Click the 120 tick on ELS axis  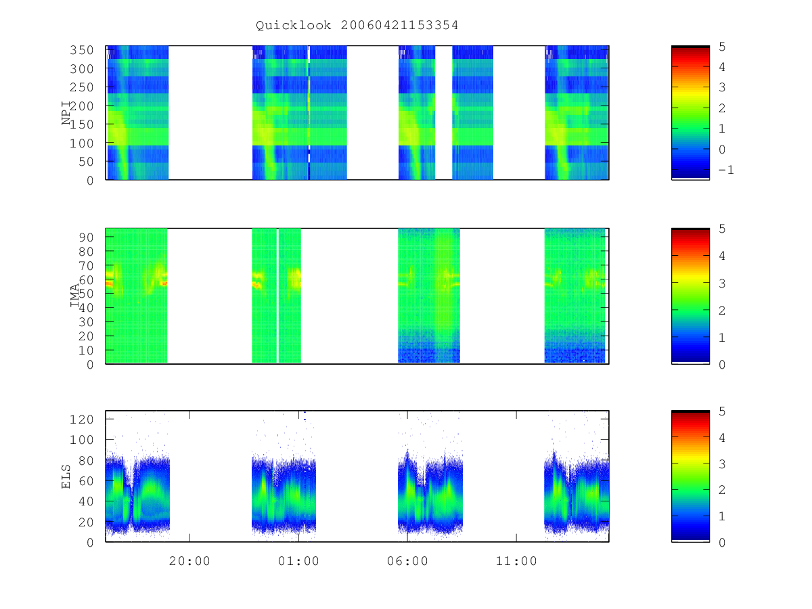pyautogui.click(x=83, y=419)
